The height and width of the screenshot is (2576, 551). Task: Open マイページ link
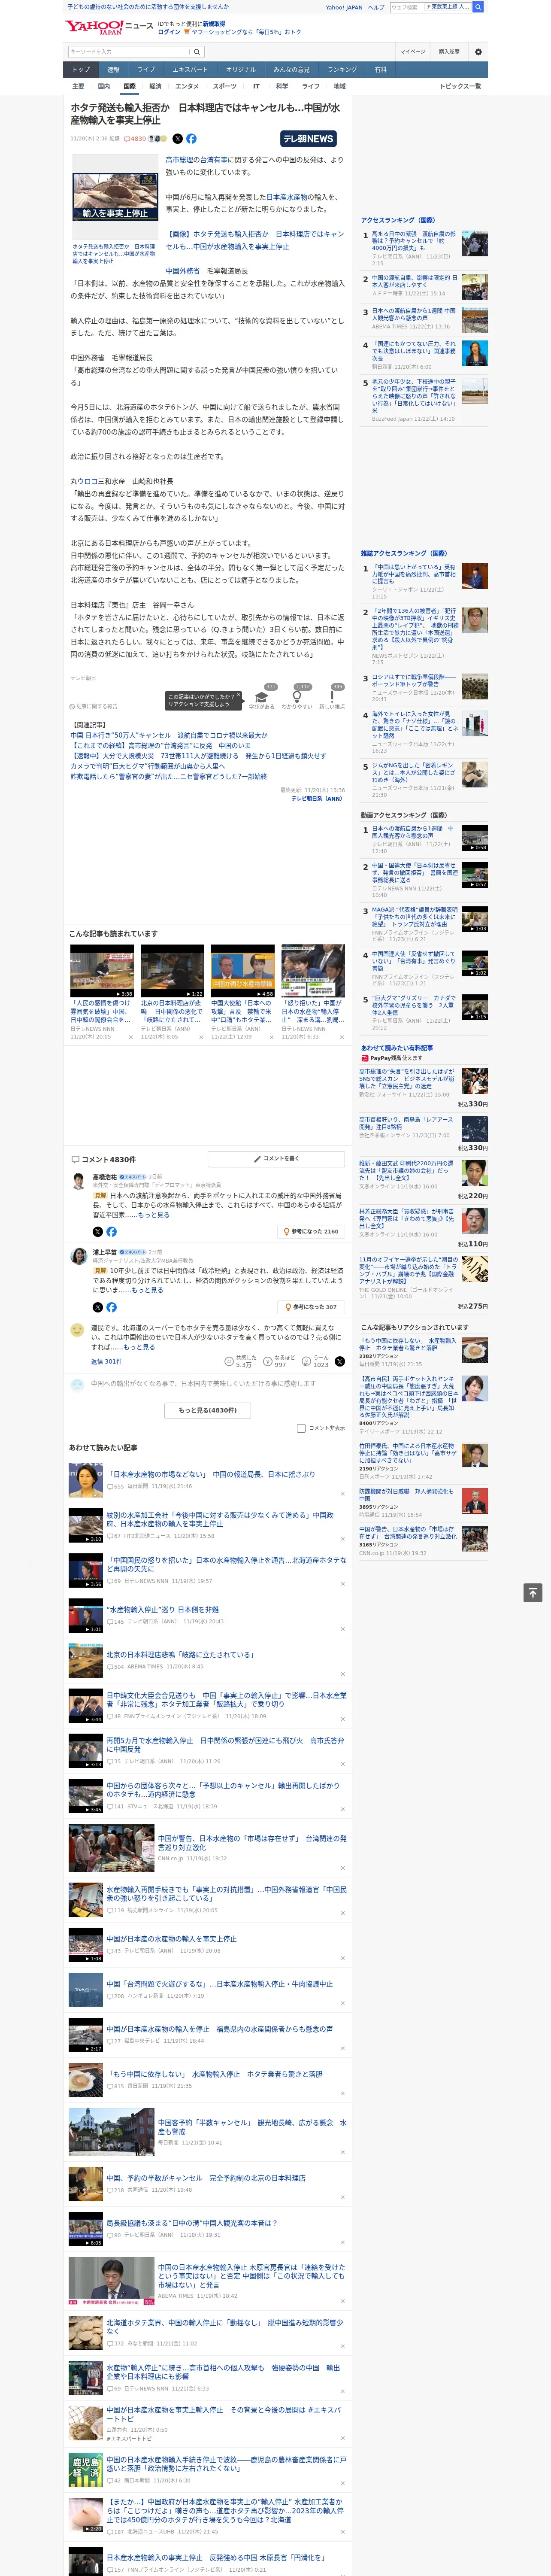point(412,52)
